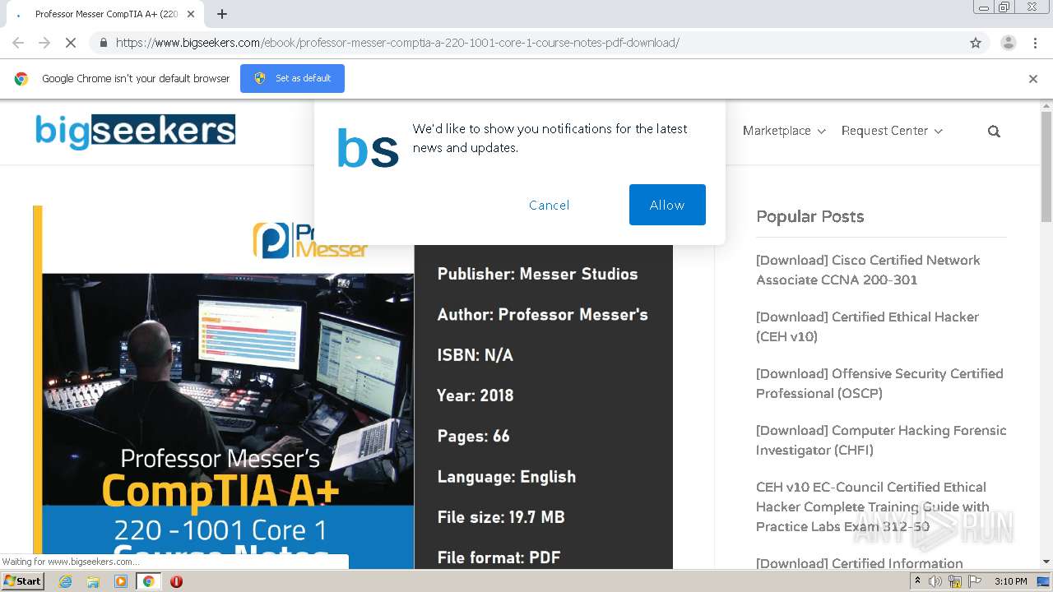The image size is (1053, 592).
Task: Open Computer Hacking Forensic Investigator post
Action: 881,440
